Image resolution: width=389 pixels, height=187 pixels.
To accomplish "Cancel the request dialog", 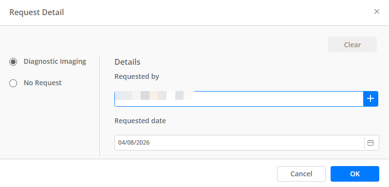I will 301,174.
